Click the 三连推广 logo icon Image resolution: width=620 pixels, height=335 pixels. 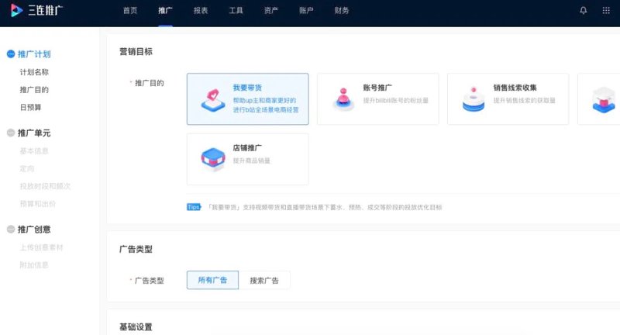16,10
